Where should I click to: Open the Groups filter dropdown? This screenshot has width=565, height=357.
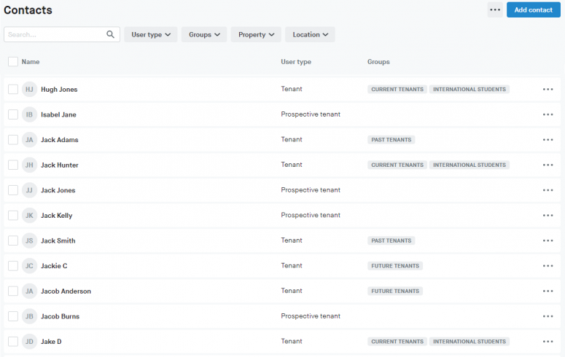click(204, 34)
